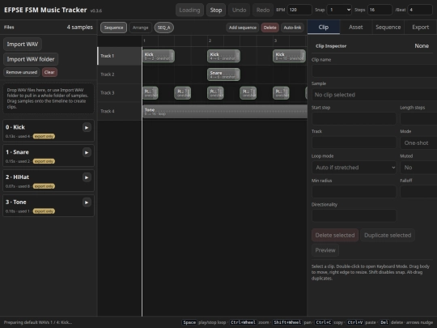The image size is (437, 328).
Task: Click the Snare export only badge
Action: coord(44,161)
